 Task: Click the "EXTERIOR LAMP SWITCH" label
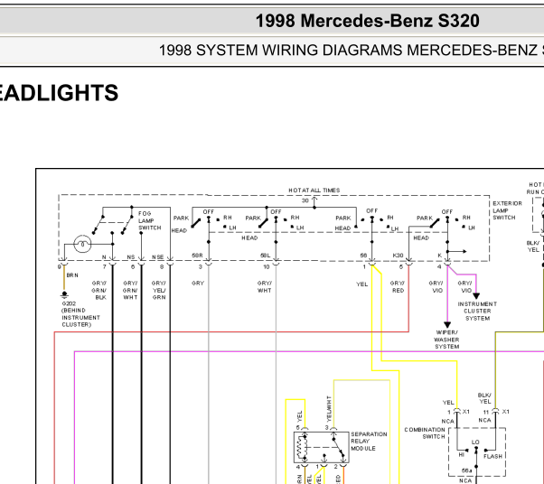(507, 210)
